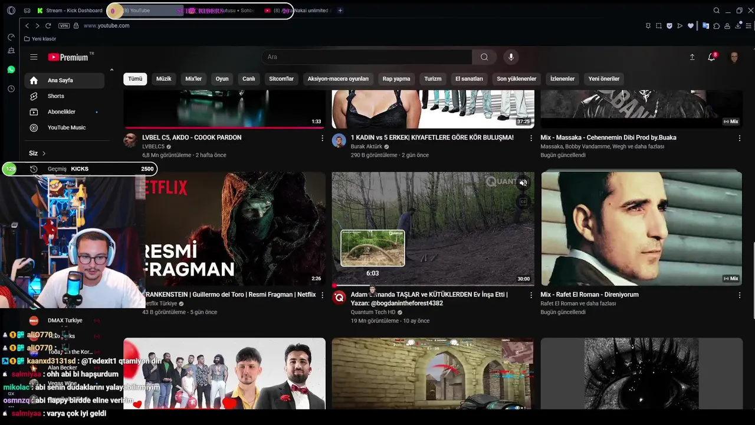
Task: Select the Tümü filter chip
Action: 135,79
